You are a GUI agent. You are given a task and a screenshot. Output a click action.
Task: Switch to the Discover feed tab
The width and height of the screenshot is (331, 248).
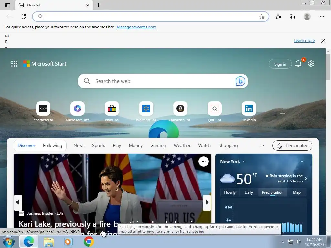tap(27, 146)
